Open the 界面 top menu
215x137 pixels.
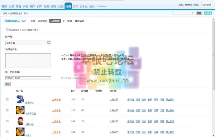click(x=18, y=6)
